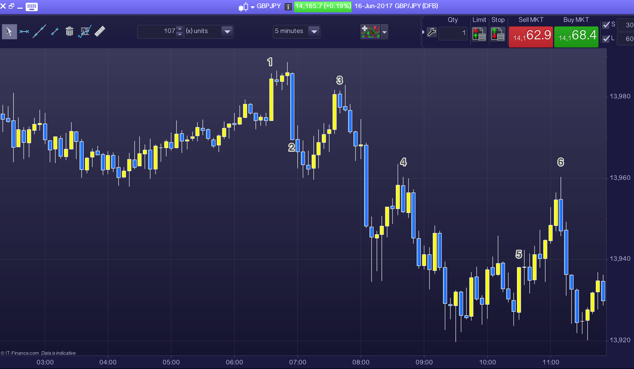Viewport: 634px width, 369px height.
Task: Click the Buy MKT button
Action: (576, 36)
